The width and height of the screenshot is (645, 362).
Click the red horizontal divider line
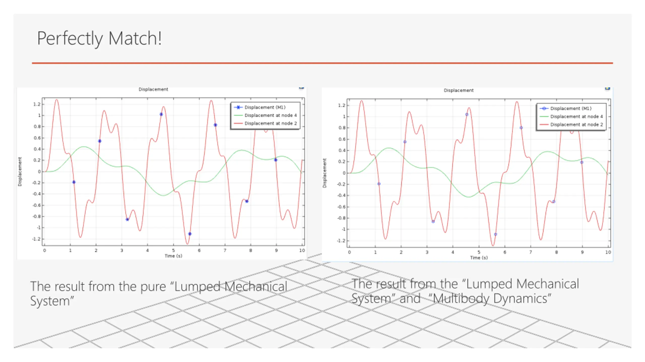coord(322,63)
